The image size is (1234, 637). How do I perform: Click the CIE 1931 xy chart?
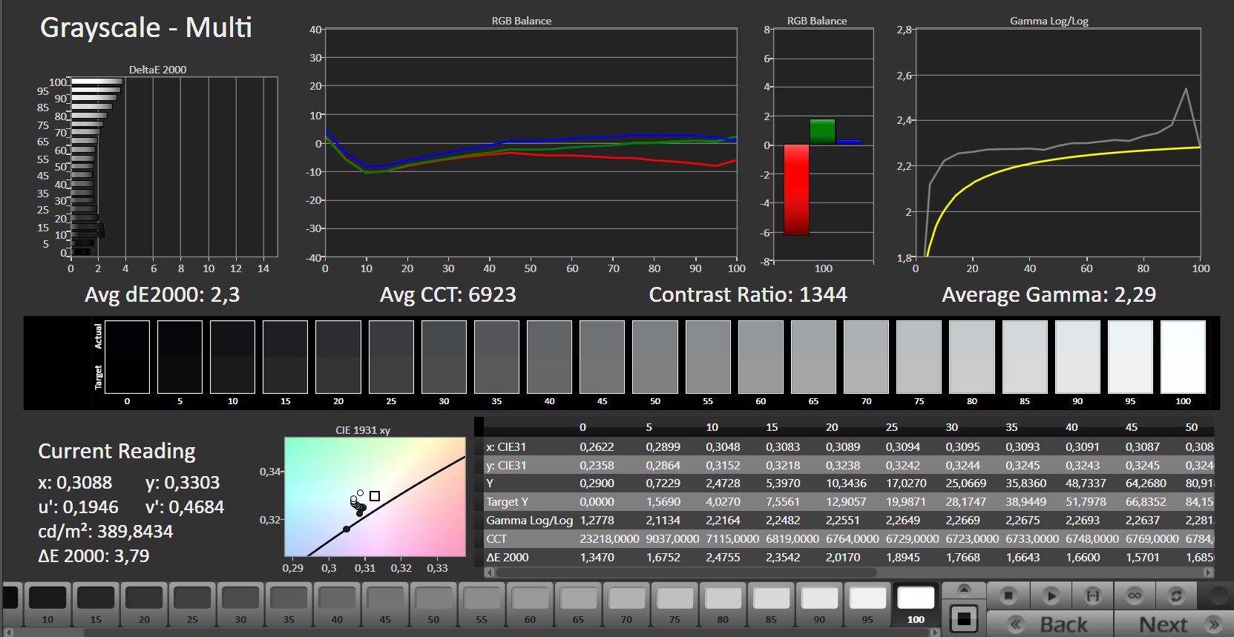point(375,496)
